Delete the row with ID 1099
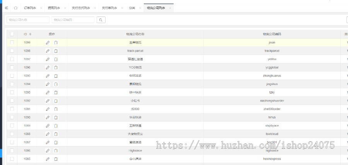The height and width of the screenshot is (165, 348). point(56,43)
